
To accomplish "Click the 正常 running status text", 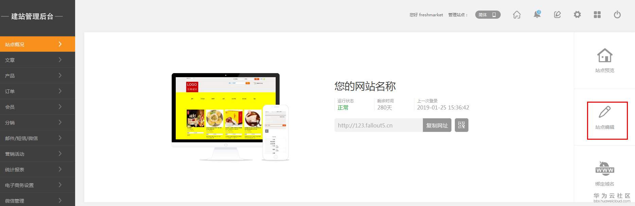I will pos(343,107).
